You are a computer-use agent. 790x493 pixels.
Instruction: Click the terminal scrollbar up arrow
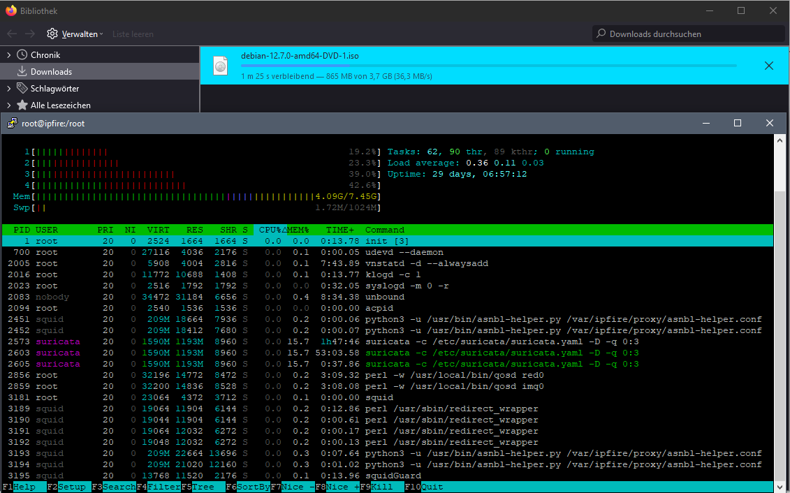pos(780,140)
